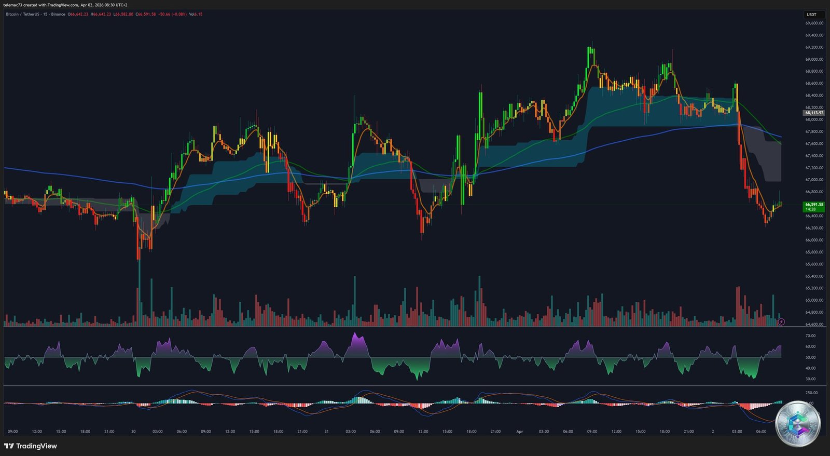
Task: Click the 14:28 bar countdown timer
Action: (810, 209)
